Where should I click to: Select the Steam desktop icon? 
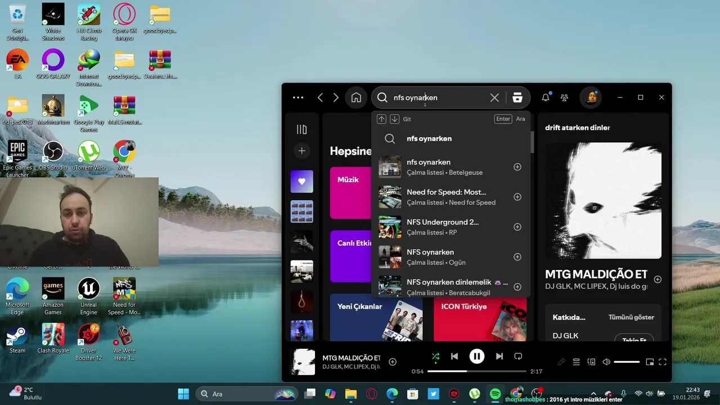coord(17,339)
